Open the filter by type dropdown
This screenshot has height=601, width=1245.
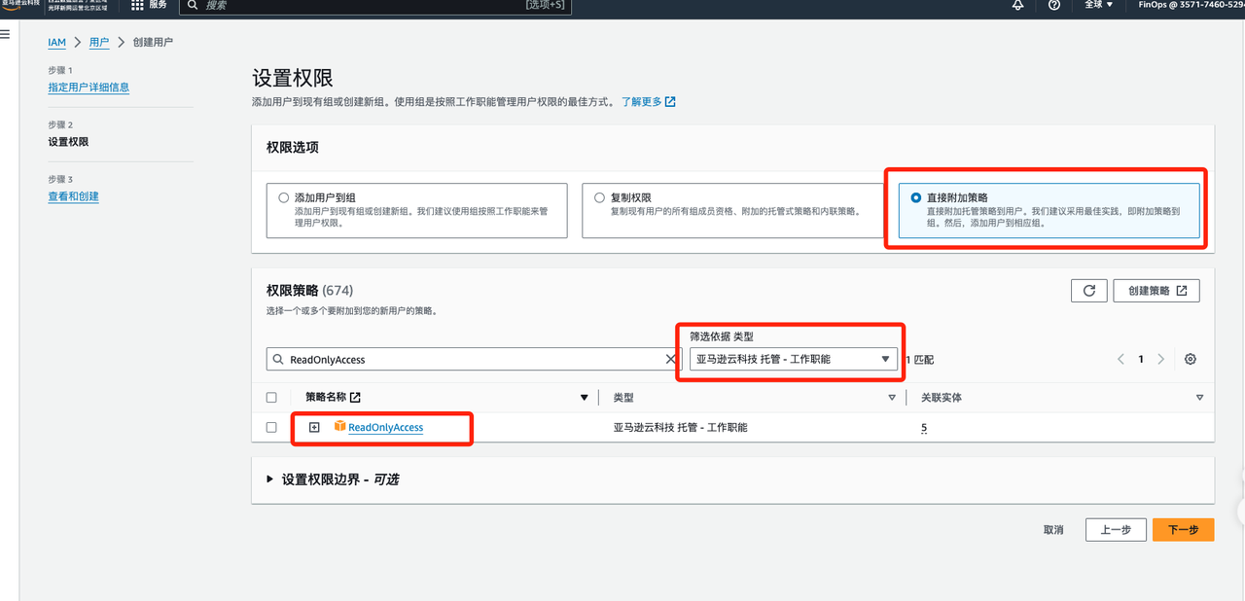coord(793,359)
